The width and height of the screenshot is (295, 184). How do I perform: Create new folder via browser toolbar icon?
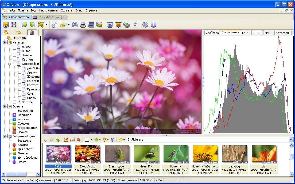[x=66, y=140]
